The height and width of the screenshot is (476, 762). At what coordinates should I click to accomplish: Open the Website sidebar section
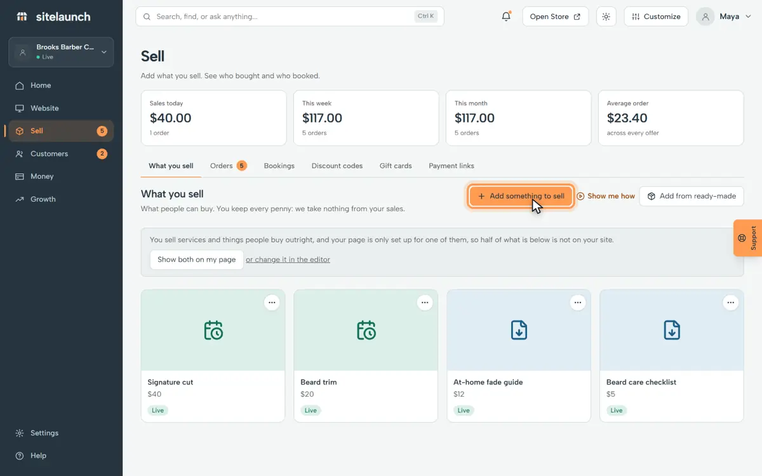tap(61, 109)
